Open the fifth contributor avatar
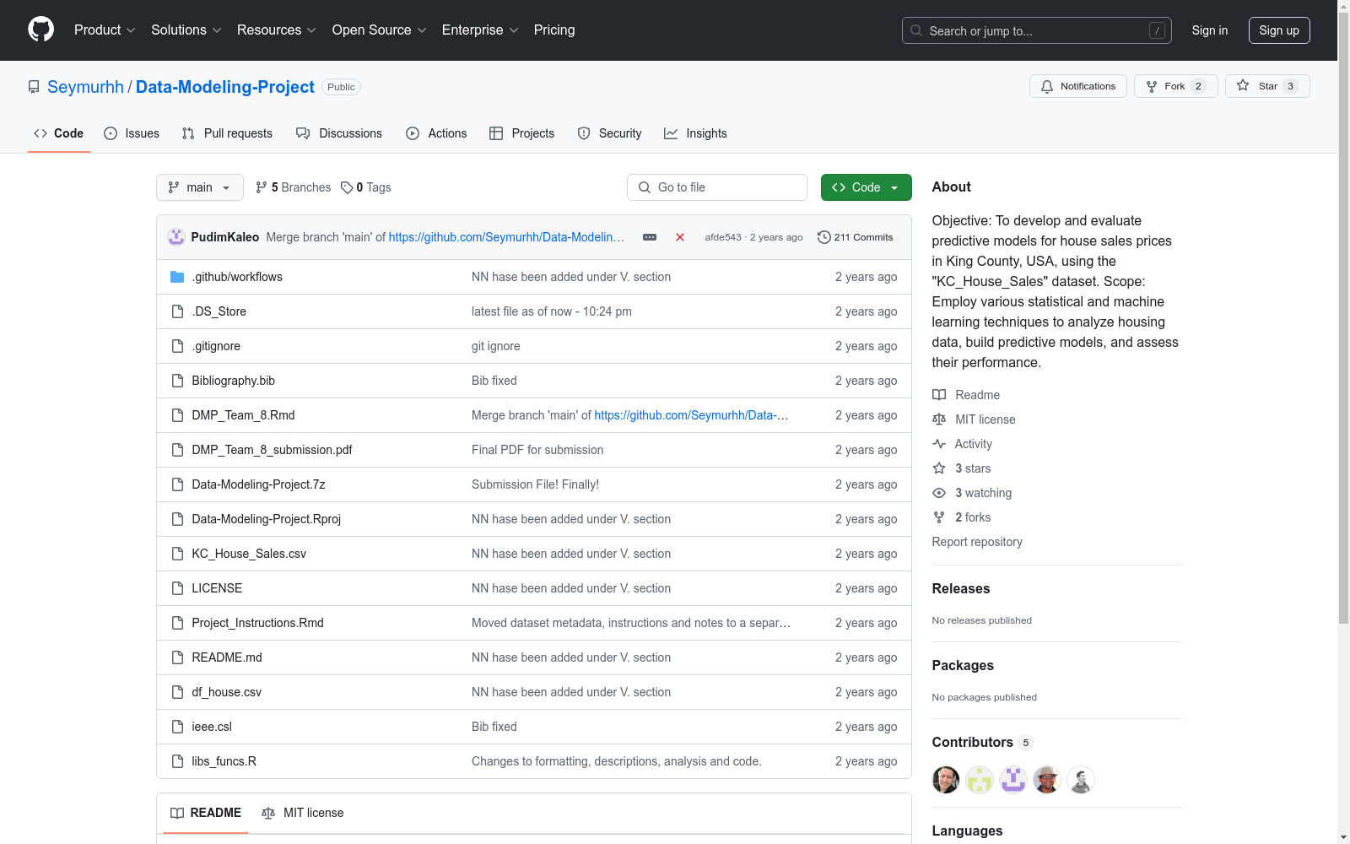1350x844 pixels. click(x=1081, y=780)
